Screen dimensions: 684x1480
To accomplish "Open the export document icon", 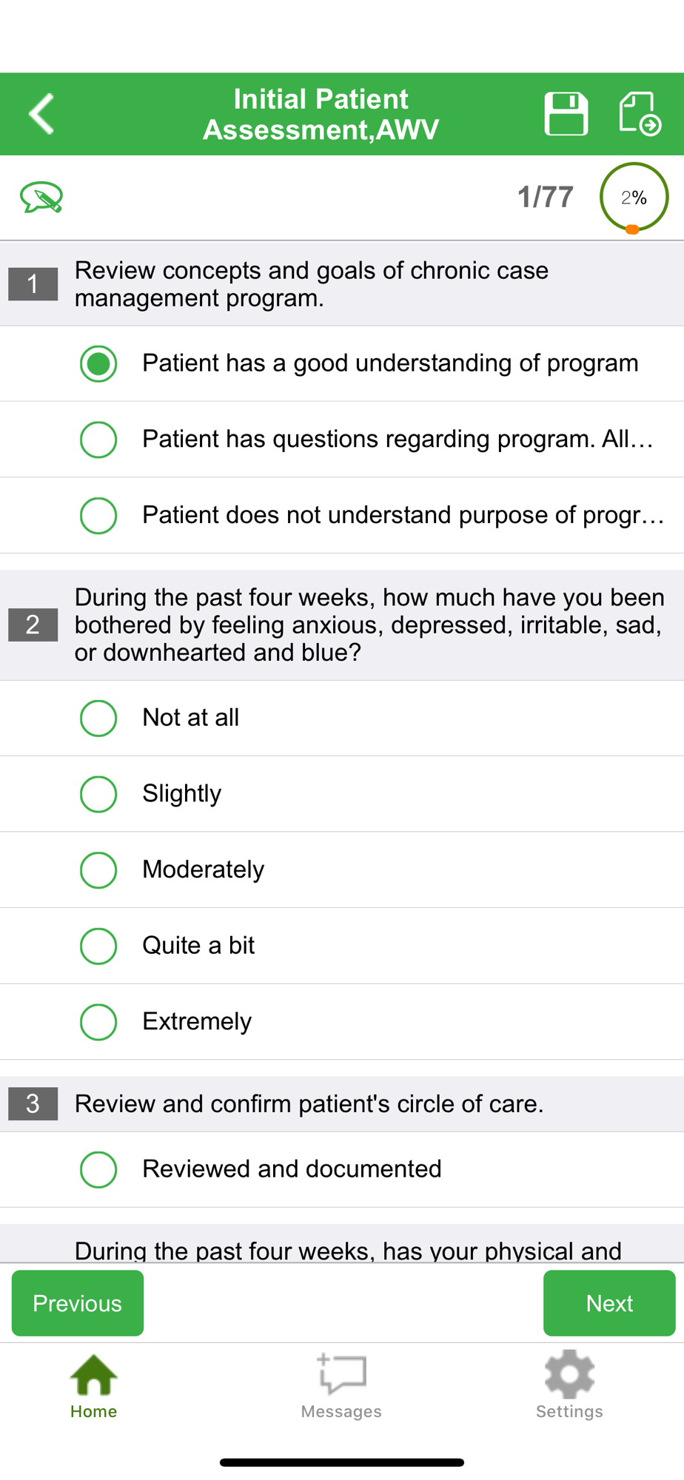I will point(640,114).
